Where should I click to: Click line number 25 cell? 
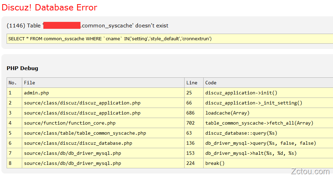pyautogui.click(x=194, y=93)
